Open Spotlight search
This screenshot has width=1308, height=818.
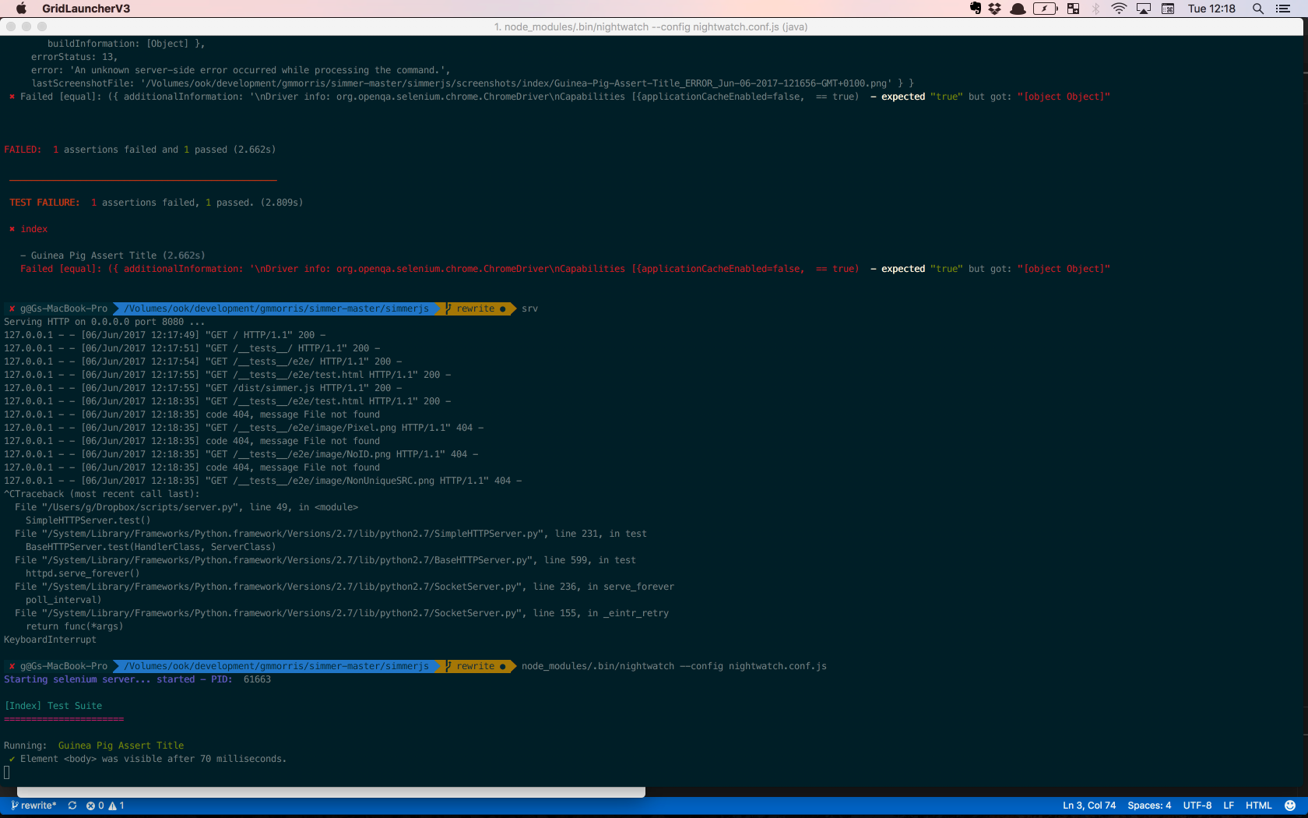[1257, 9]
